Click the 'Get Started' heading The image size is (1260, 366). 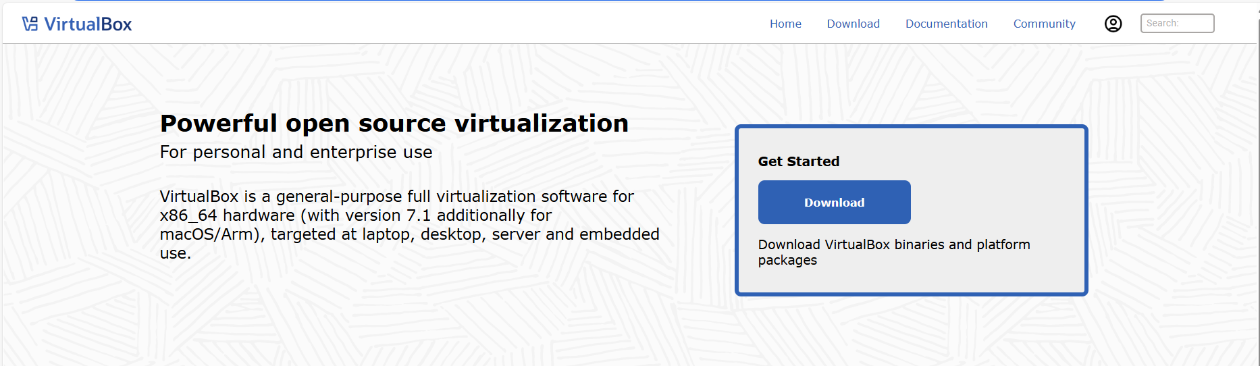point(798,161)
